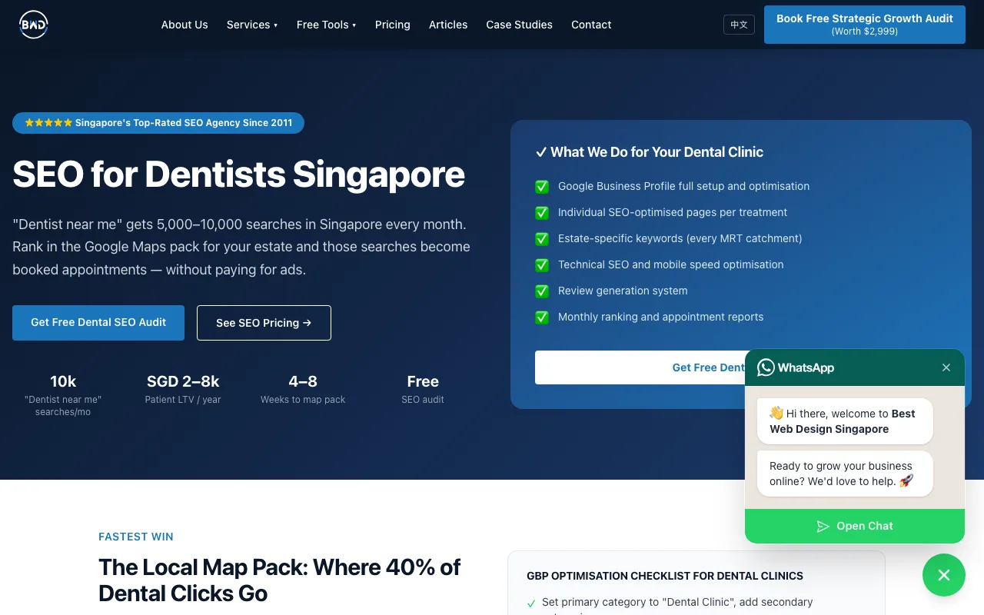Screen dimensions: 984x615
Task: Click the What We Do for Your Dental Clinic heading
Action: click(650, 152)
